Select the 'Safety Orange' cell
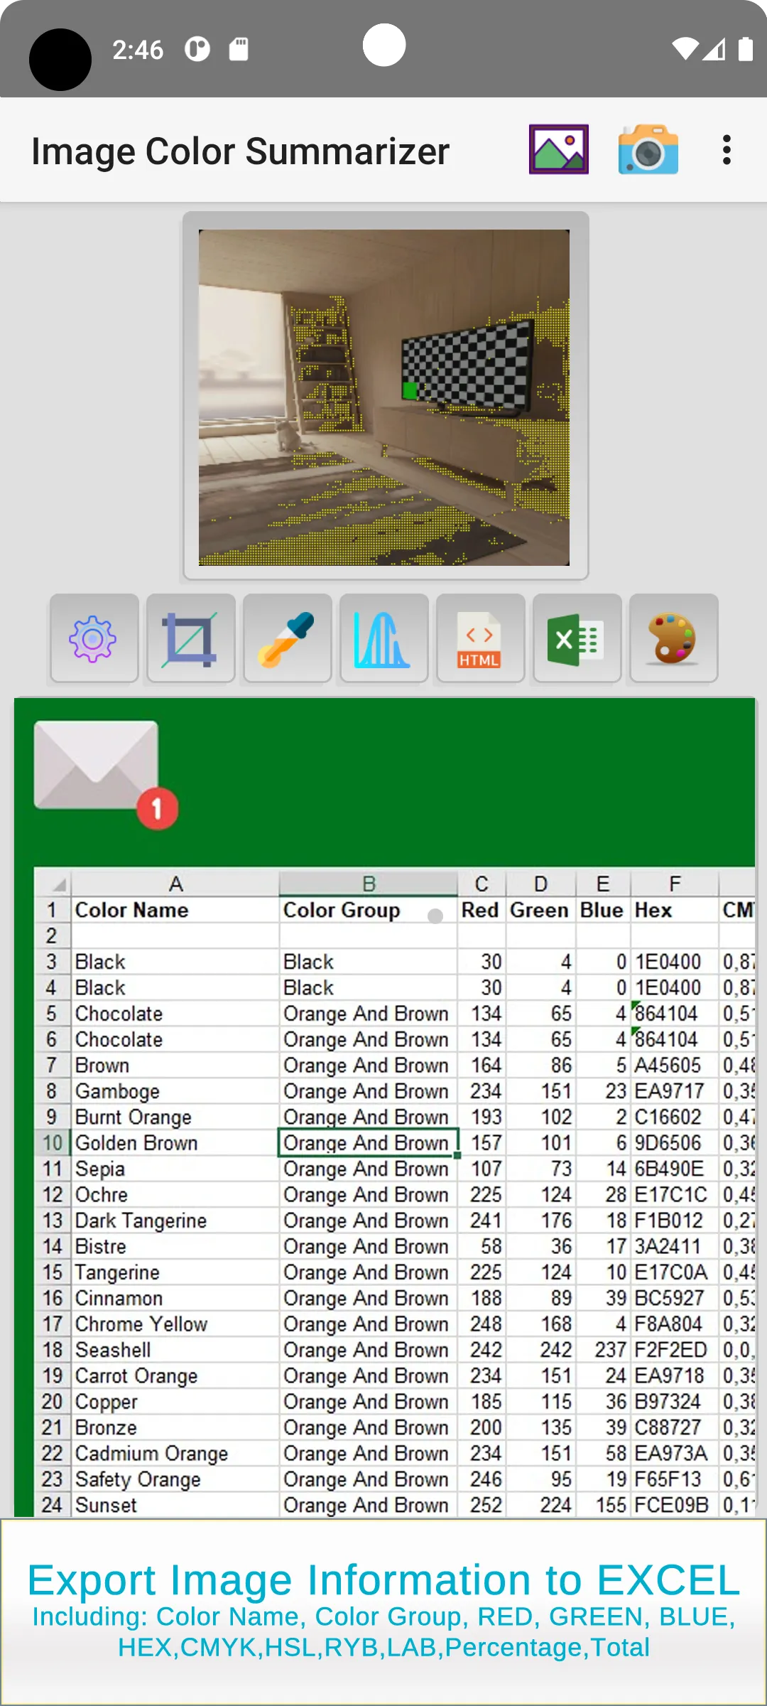 pyautogui.click(x=175, y=1479)
